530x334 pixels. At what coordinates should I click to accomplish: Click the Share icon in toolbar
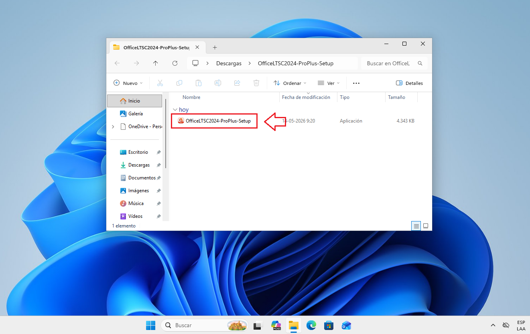(x=237, y=83)
